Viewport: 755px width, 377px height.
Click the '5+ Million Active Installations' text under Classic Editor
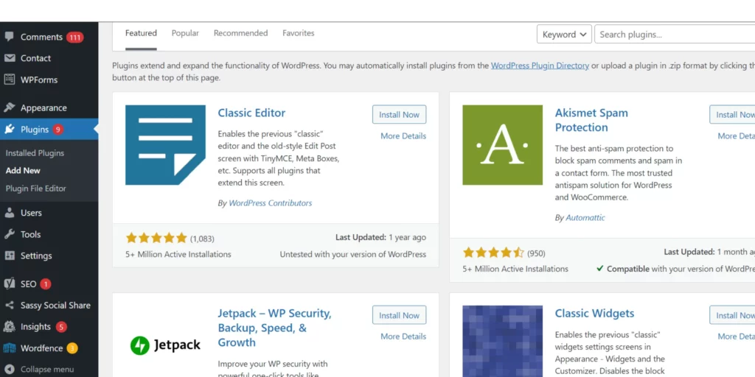(x=178, y=254)
